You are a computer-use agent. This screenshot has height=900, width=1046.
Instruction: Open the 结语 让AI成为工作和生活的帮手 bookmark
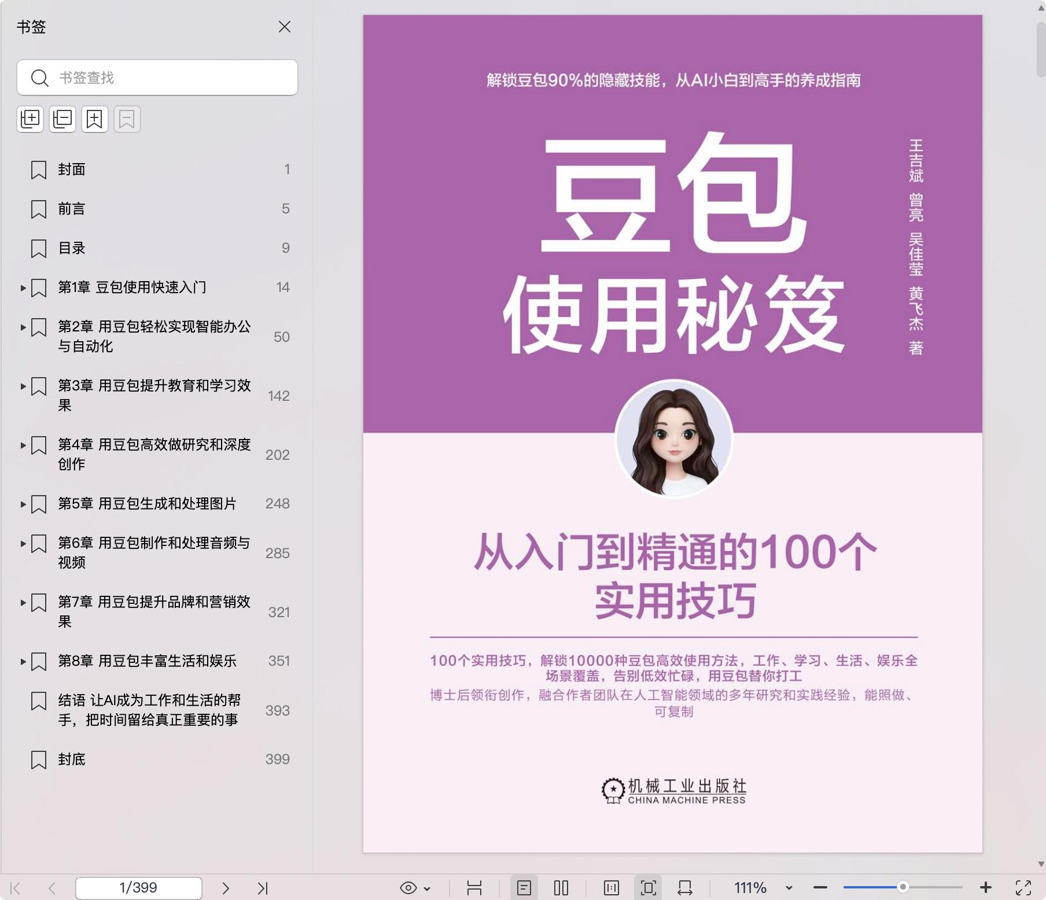149,710
